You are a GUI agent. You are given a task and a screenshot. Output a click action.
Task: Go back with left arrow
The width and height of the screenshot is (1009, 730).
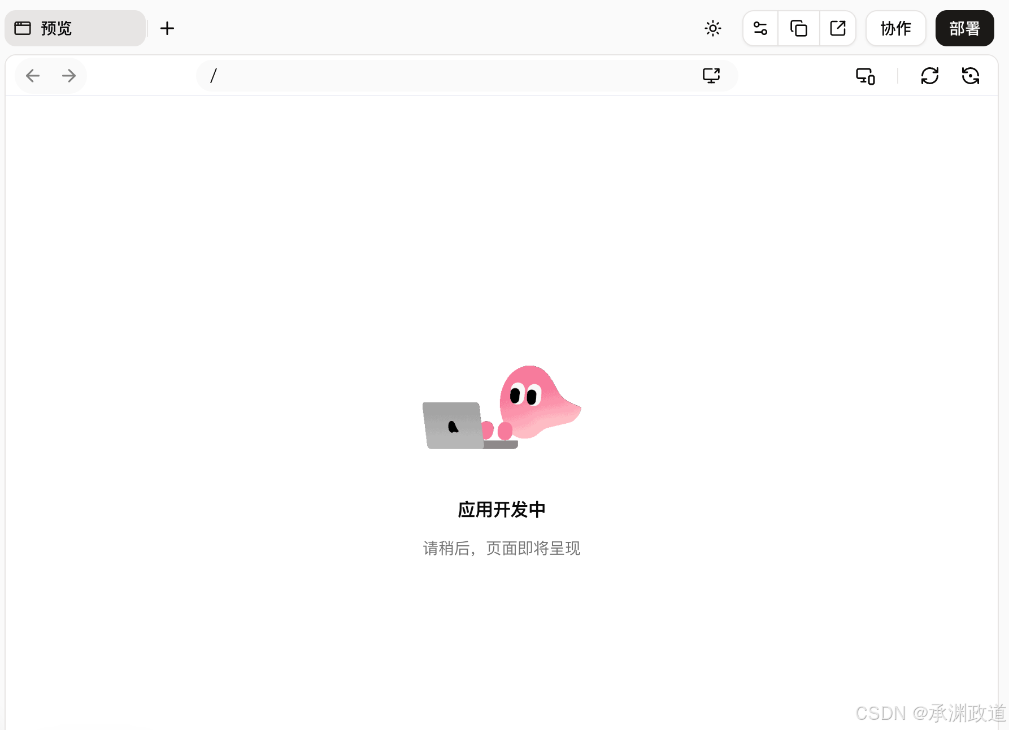pos(33,76)
